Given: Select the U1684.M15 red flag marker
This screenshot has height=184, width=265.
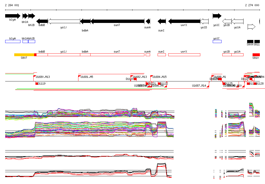Looking at the screenshot, I should point(152,77).
